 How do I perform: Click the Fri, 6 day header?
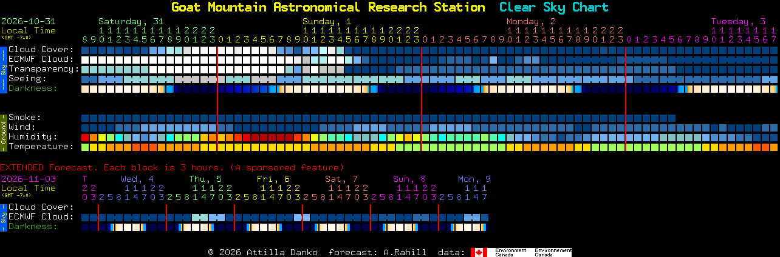pyautogui.click(x=273, y=179)
